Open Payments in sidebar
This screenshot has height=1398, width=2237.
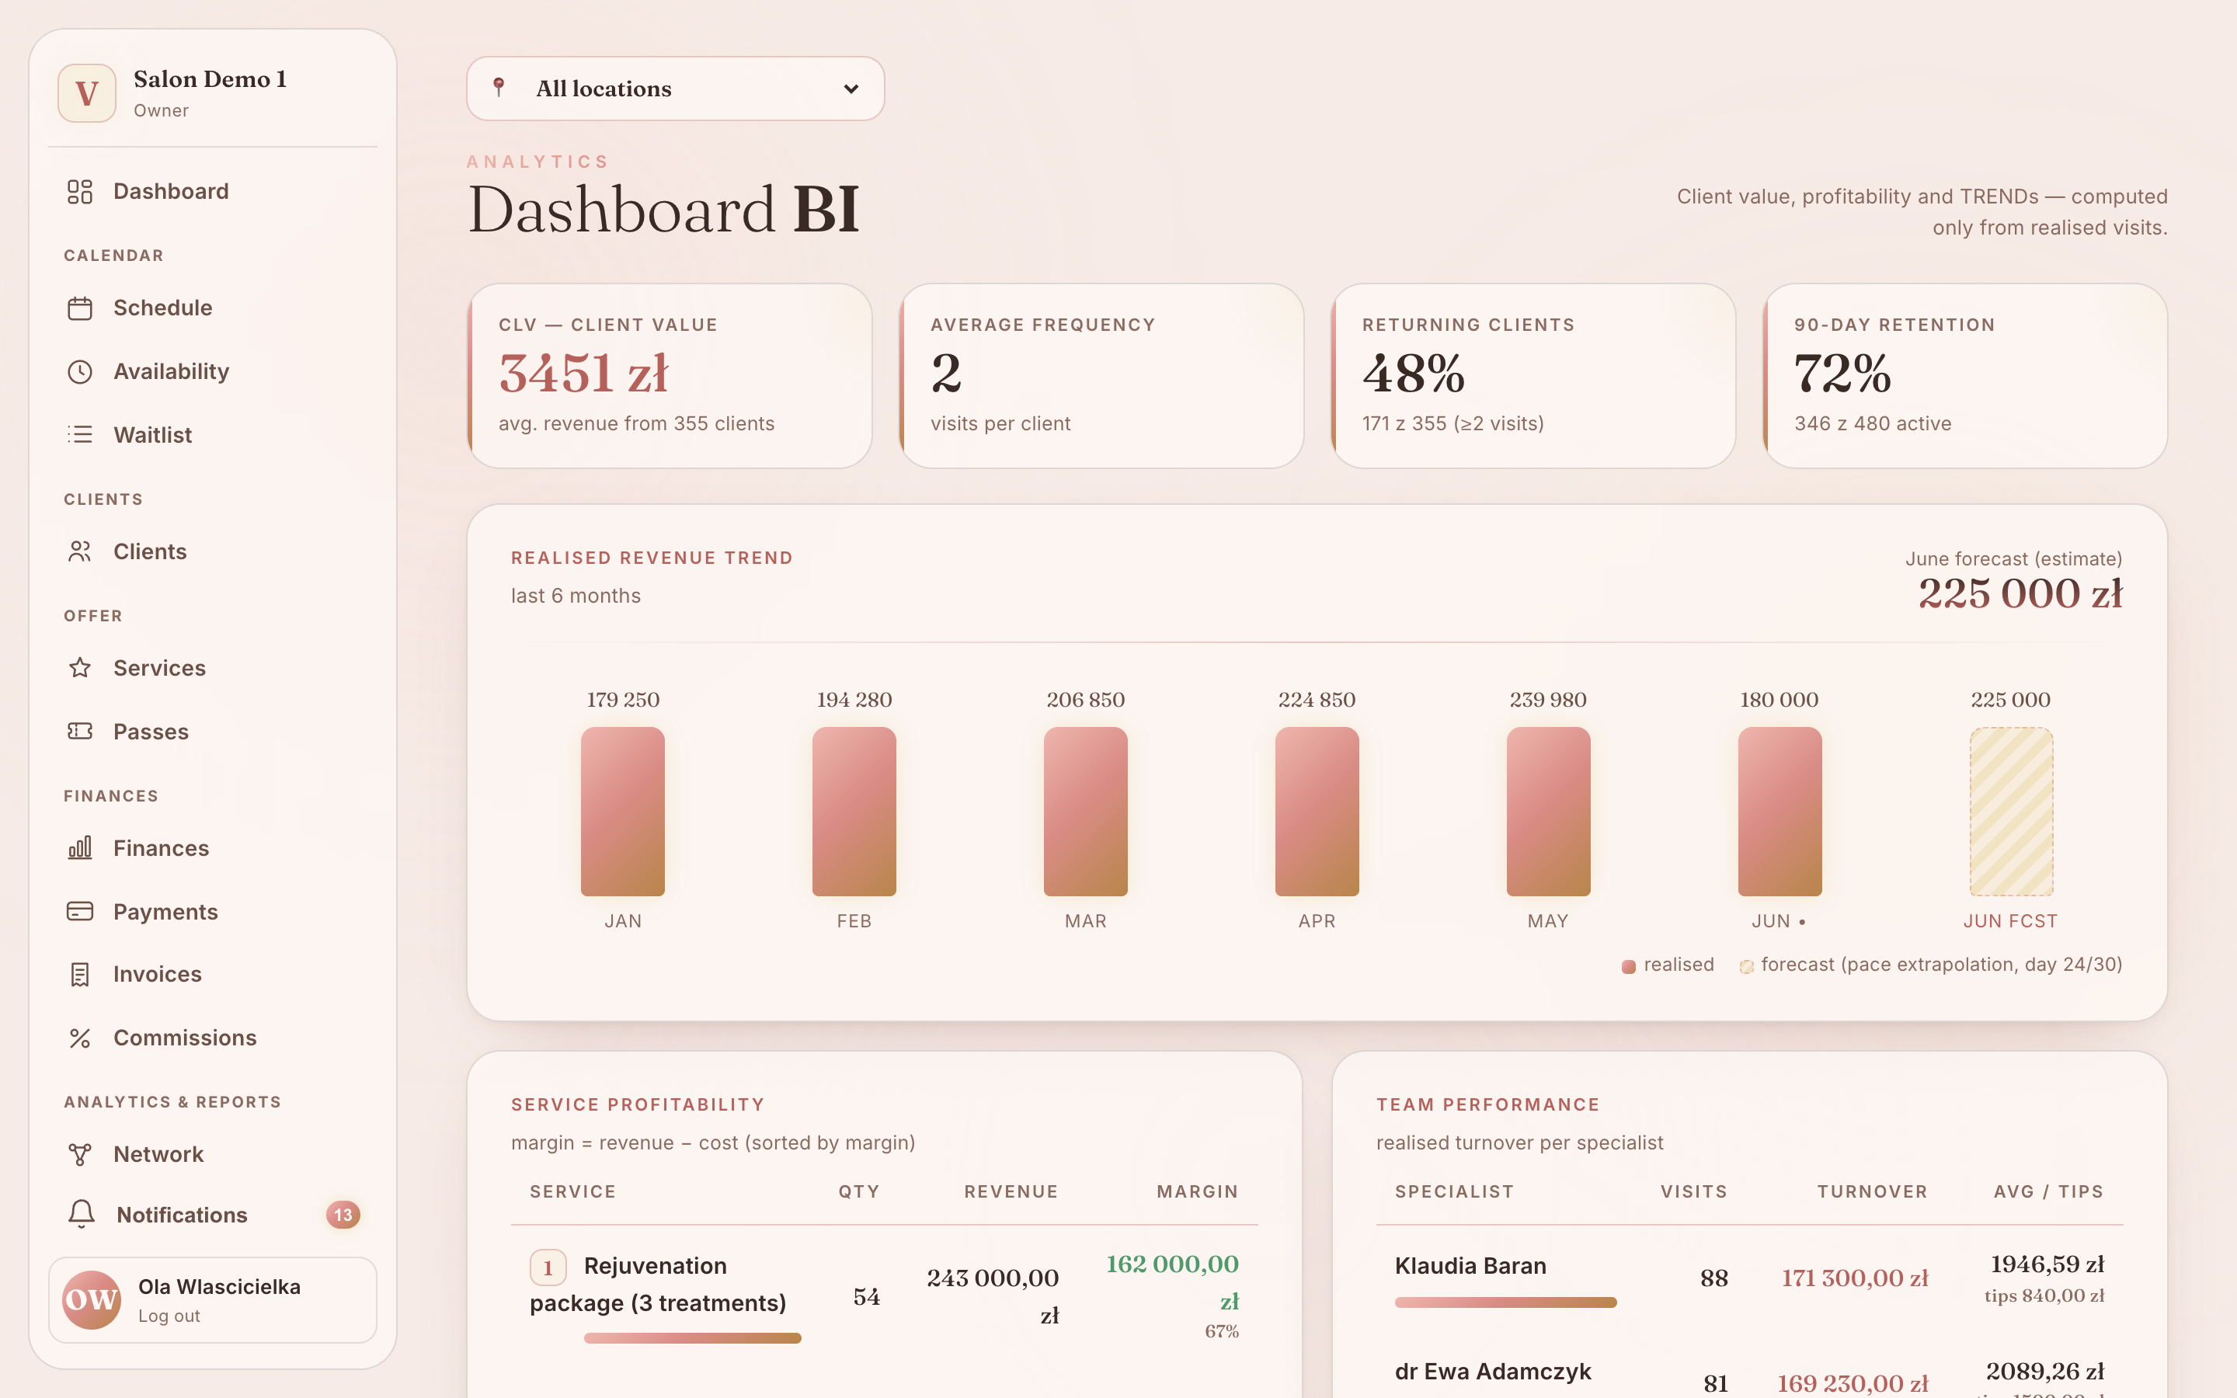tap(213, 912)
